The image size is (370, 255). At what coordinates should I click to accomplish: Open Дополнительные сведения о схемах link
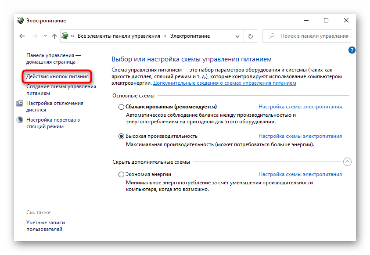point(224,83)
